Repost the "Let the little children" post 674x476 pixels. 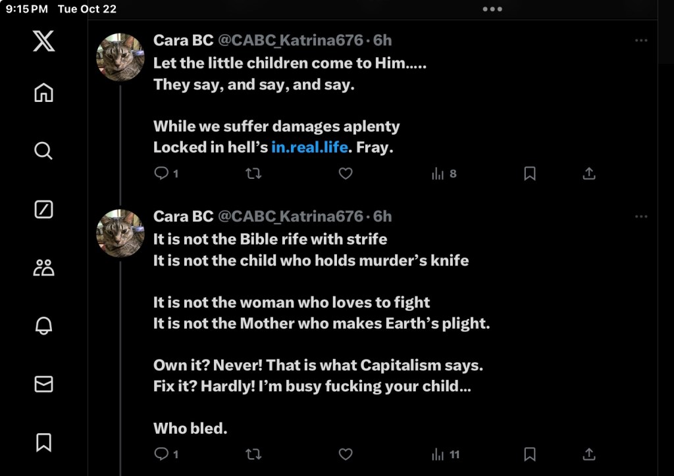click(x=253, y=174)
